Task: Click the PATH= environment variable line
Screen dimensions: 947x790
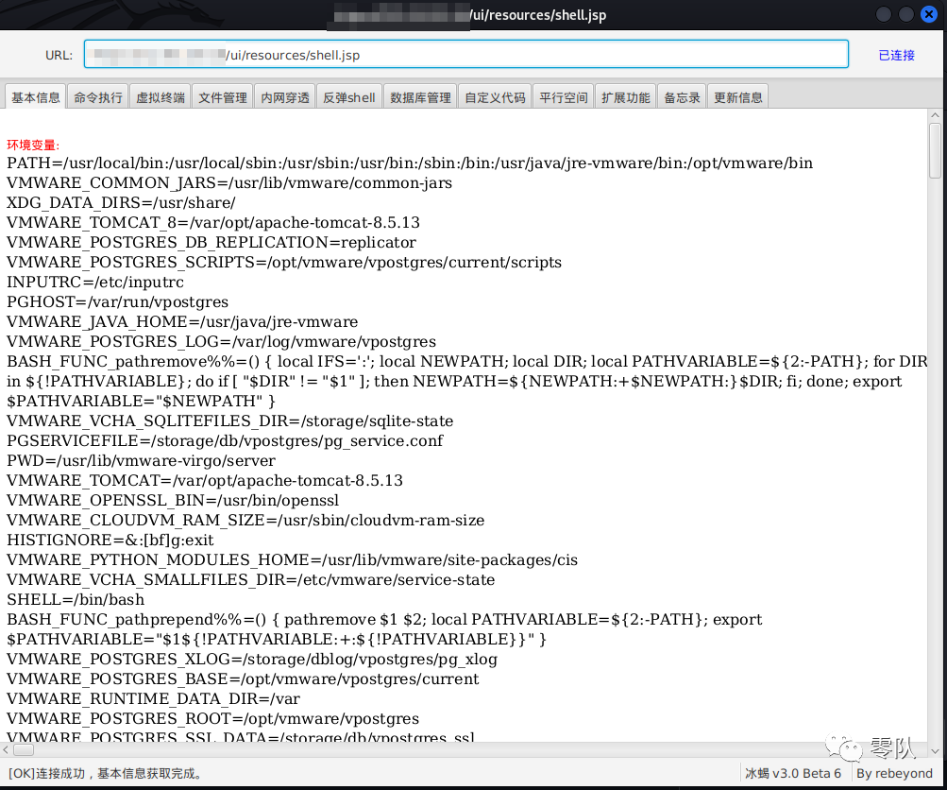Action: coord(410,163)
